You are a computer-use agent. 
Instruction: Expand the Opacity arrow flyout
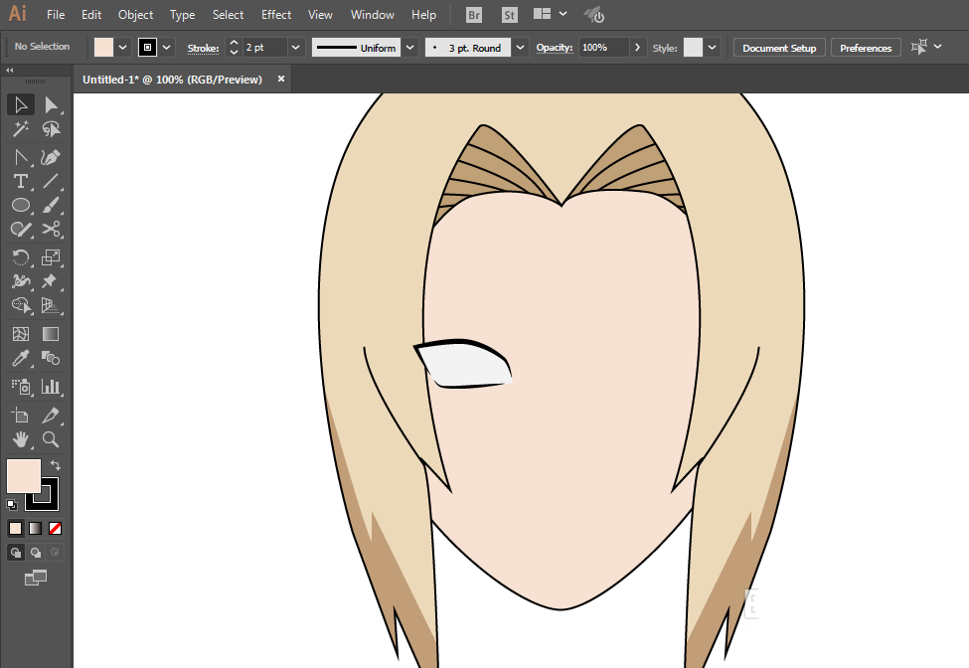638,48
